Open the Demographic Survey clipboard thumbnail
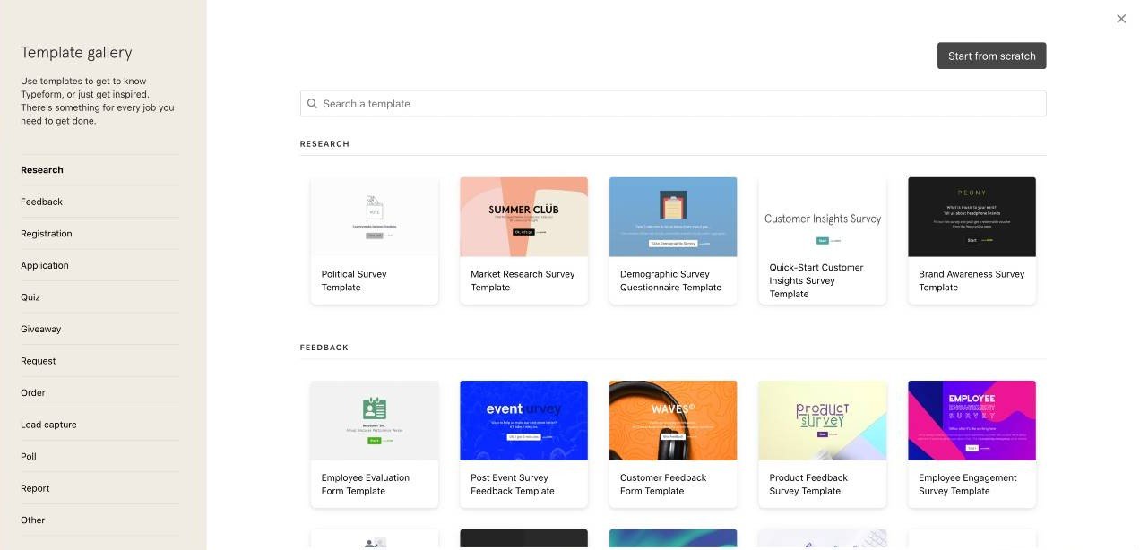The height and width of the screenshot is (550, 1140). 672,217
